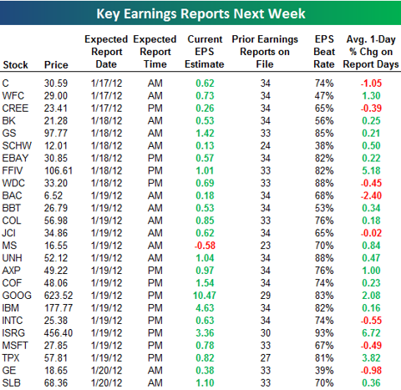Click the average change 2.08
Screen dimensions: 401x390
tap(371, 296)
